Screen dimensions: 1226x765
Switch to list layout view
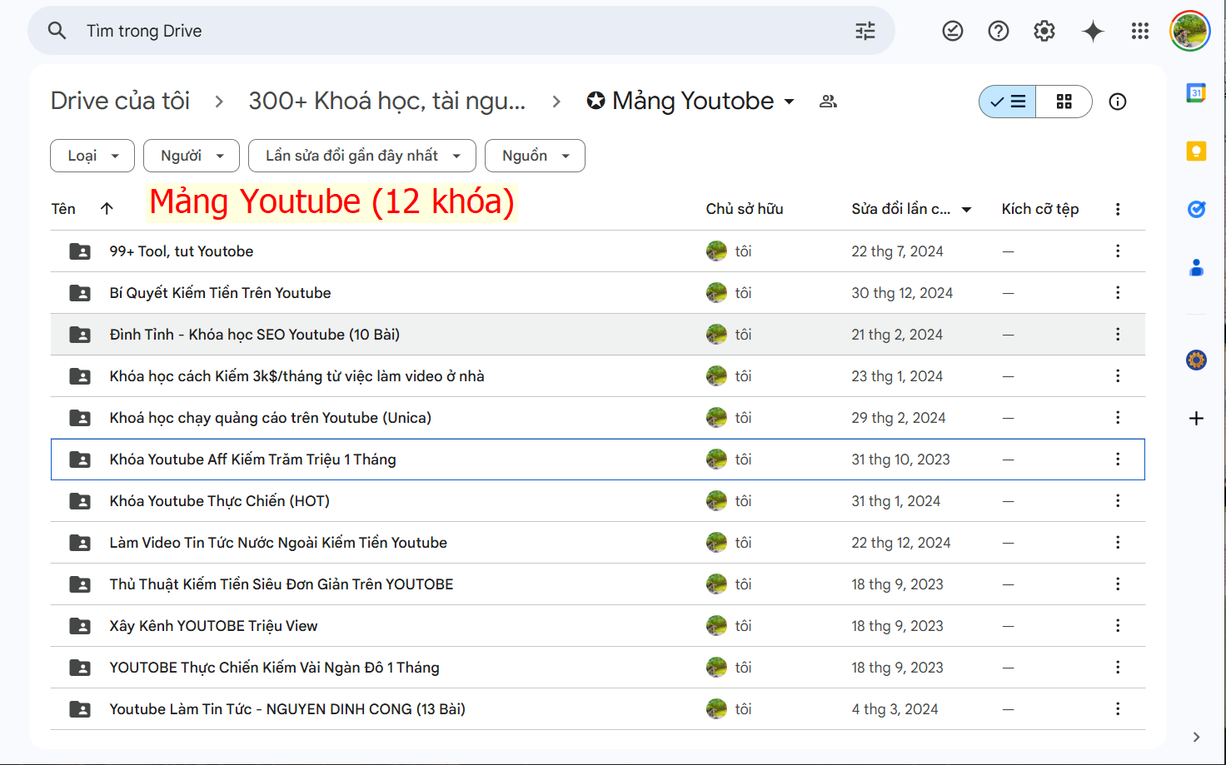click(1008, 102)
